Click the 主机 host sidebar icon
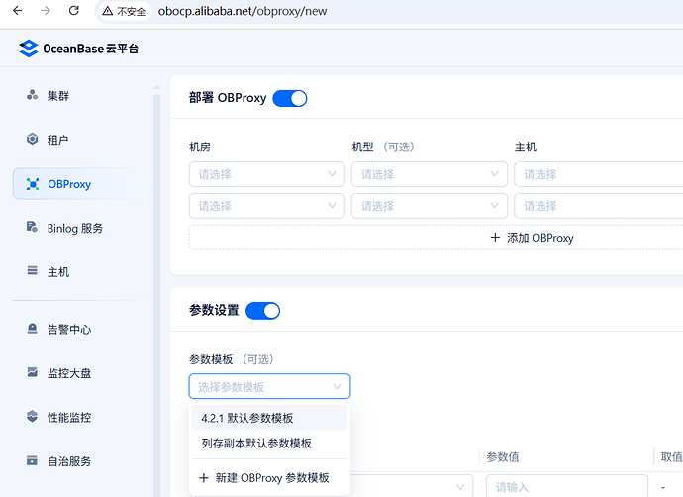This screenshot has width=683, height=497. (x=32, y=271)
